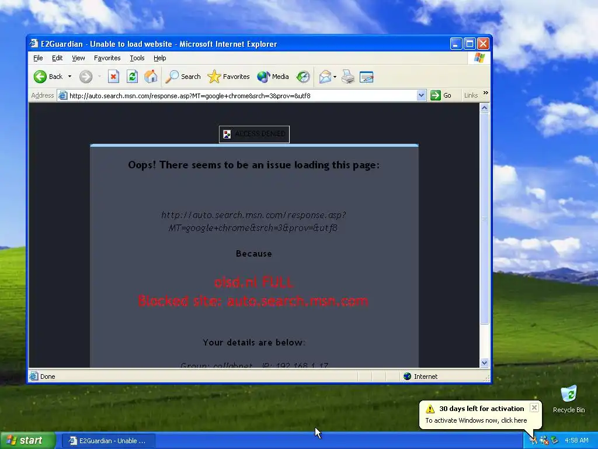Open the address bar dropdown list
This screenshot has height=449, width=598.
point(421,95)
